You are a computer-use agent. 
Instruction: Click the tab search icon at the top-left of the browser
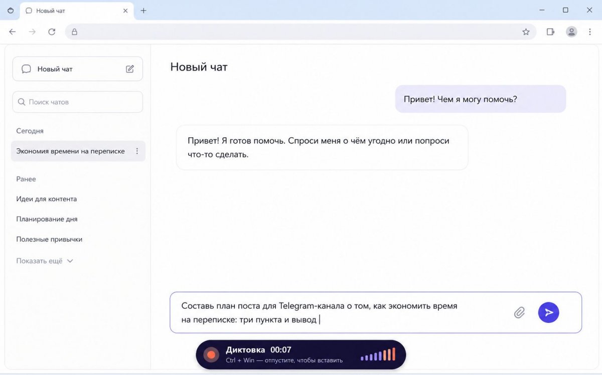[x=11, y=11]
